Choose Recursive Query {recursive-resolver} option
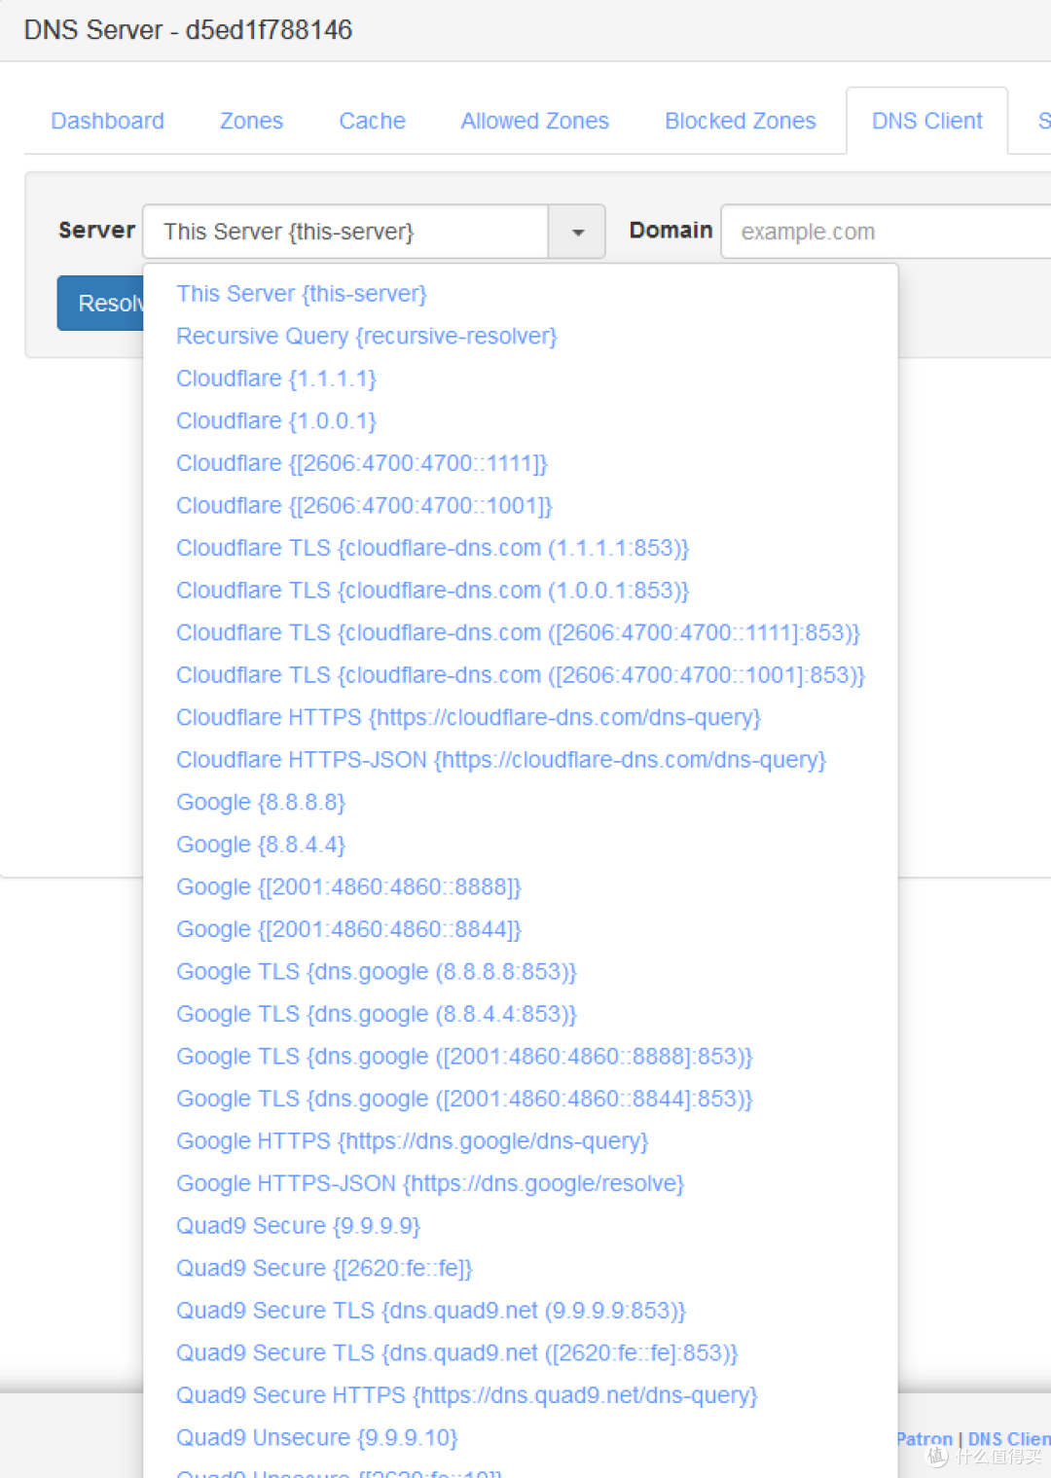 tap(366, 337)
